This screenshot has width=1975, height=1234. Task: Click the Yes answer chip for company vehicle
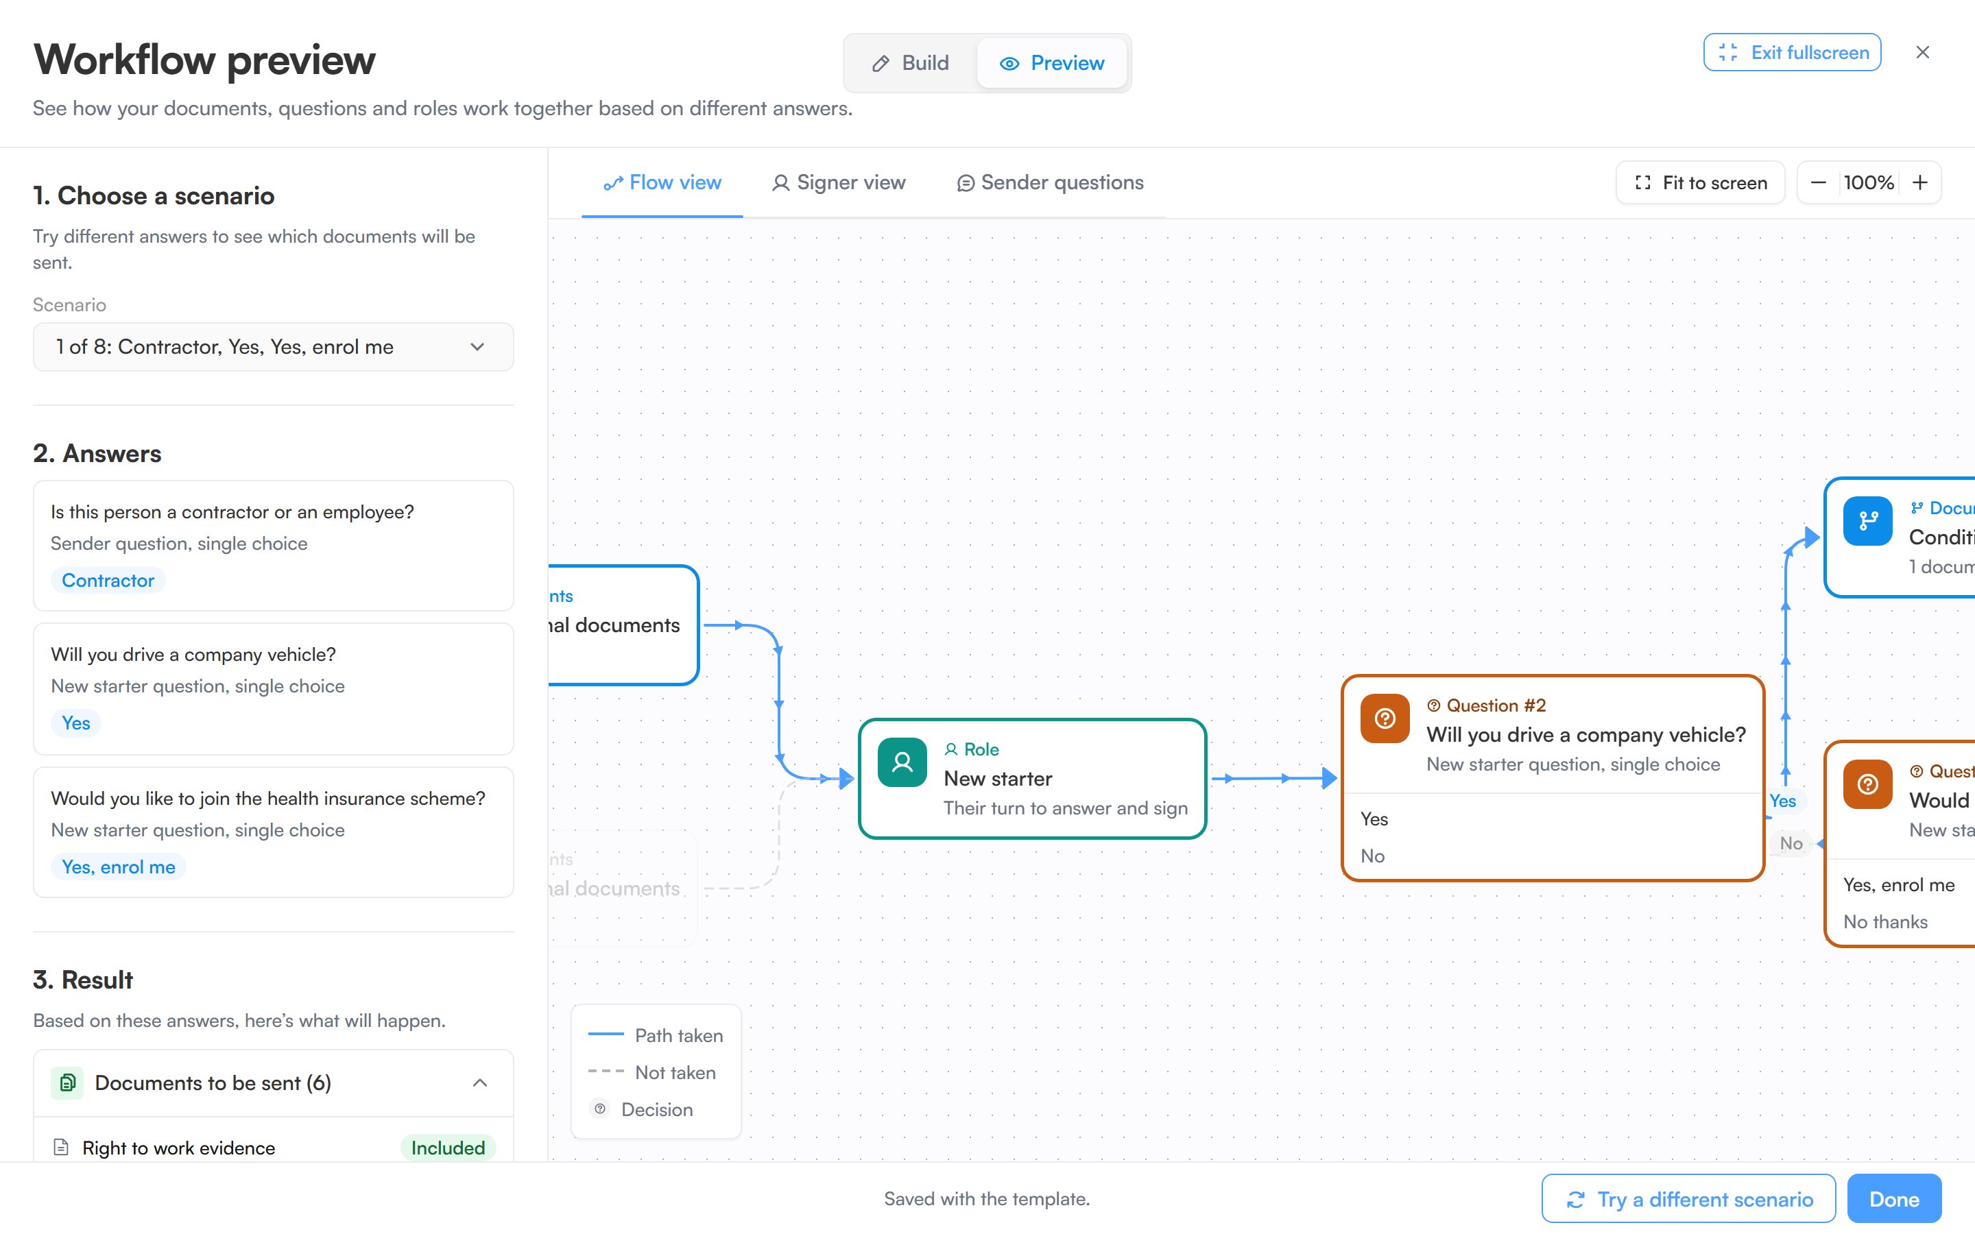[x=76, y=723]
